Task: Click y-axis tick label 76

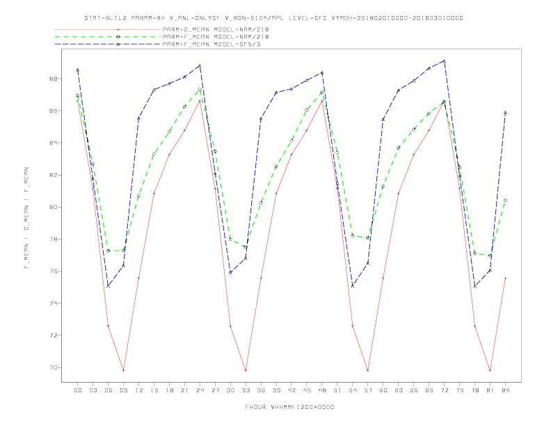Action: tap(54, 271)
